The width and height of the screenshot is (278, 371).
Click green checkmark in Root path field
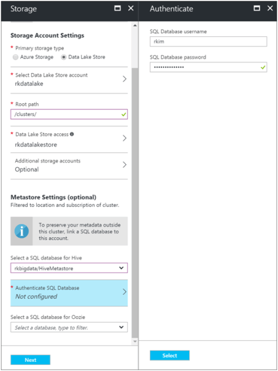[x=123, y=114]
